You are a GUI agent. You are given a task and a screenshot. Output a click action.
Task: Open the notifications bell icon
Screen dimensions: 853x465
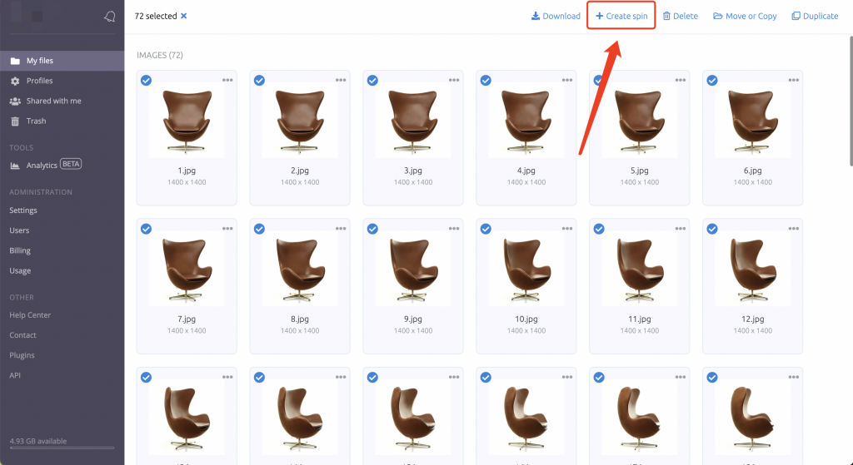[x=109, y=17]
